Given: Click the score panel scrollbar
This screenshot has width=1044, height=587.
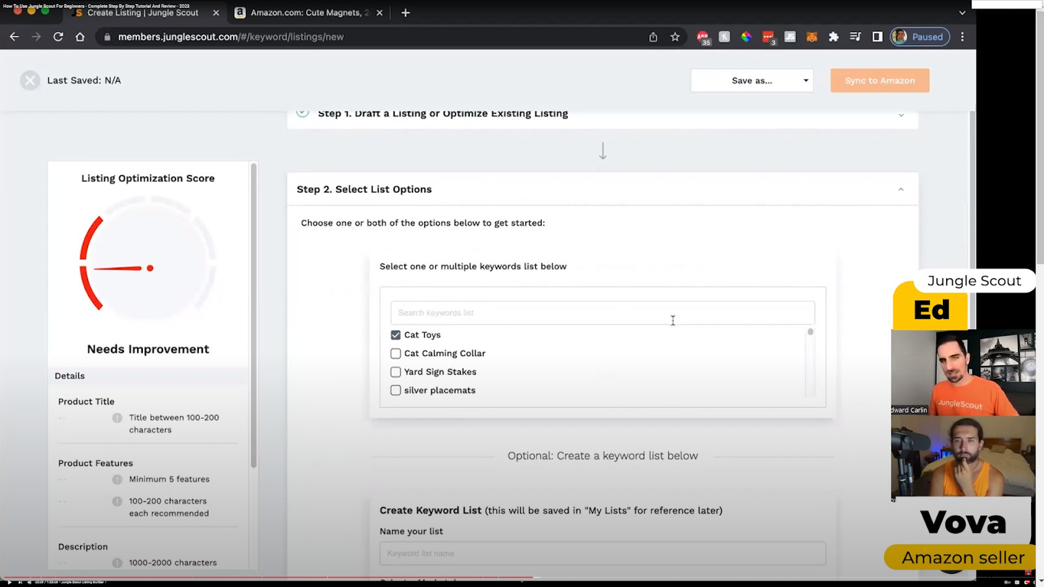Looking at the screenshot, I should [254, 316].
